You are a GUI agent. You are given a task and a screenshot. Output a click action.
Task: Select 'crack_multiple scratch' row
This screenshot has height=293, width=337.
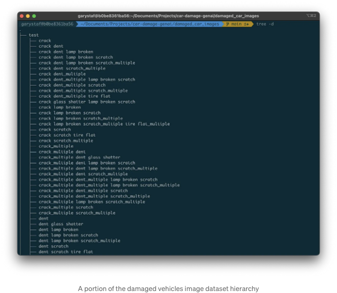coord(66,207)
